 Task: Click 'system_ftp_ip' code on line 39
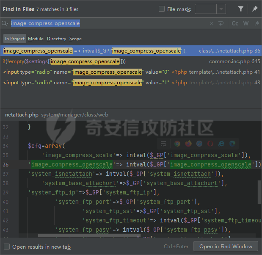click(94, 192)
